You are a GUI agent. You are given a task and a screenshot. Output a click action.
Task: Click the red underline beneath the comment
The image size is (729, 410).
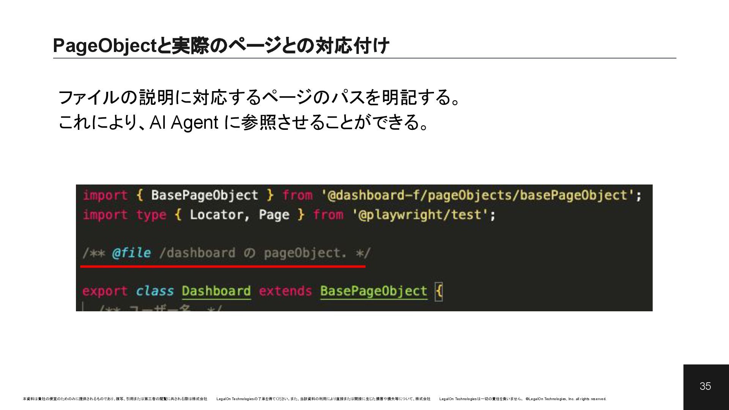point(222,266)
